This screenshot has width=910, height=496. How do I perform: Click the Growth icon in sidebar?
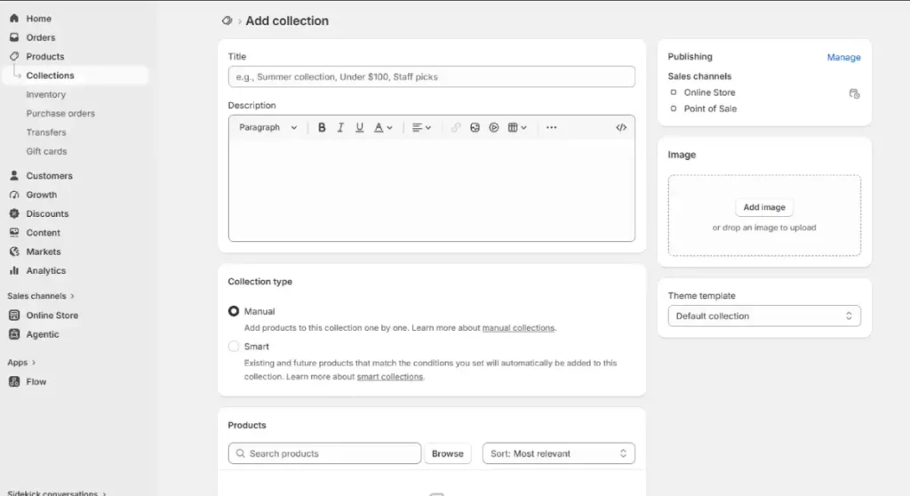14,195
